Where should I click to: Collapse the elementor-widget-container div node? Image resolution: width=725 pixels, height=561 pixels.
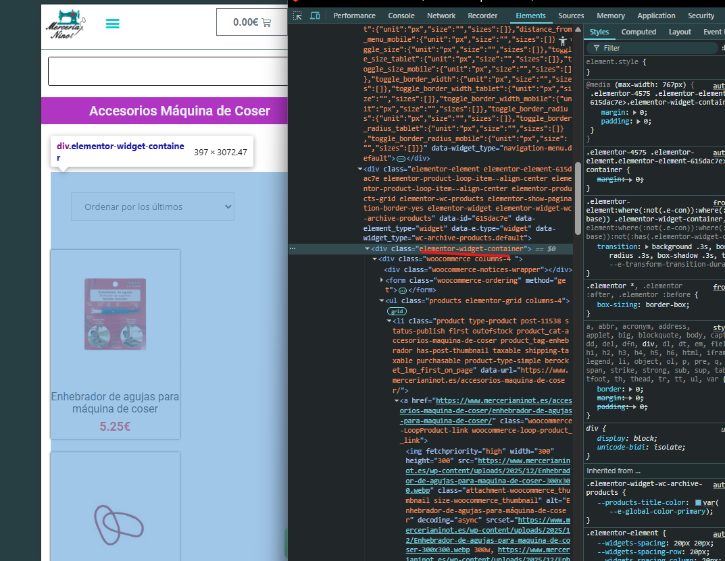coord(367,249)
